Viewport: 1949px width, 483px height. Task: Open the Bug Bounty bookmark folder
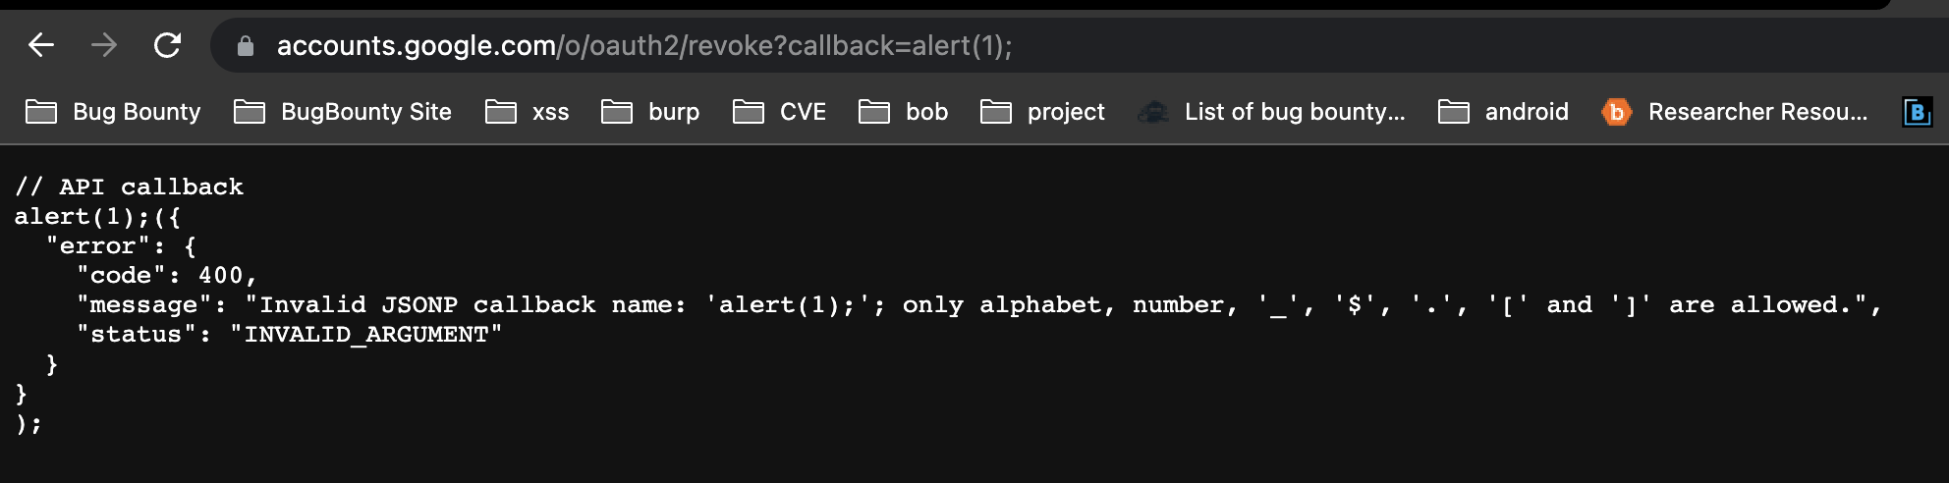[112, 112]
